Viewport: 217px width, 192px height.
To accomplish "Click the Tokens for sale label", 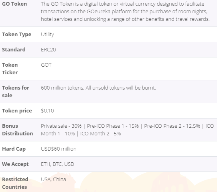I will click(x=16, y=92).
